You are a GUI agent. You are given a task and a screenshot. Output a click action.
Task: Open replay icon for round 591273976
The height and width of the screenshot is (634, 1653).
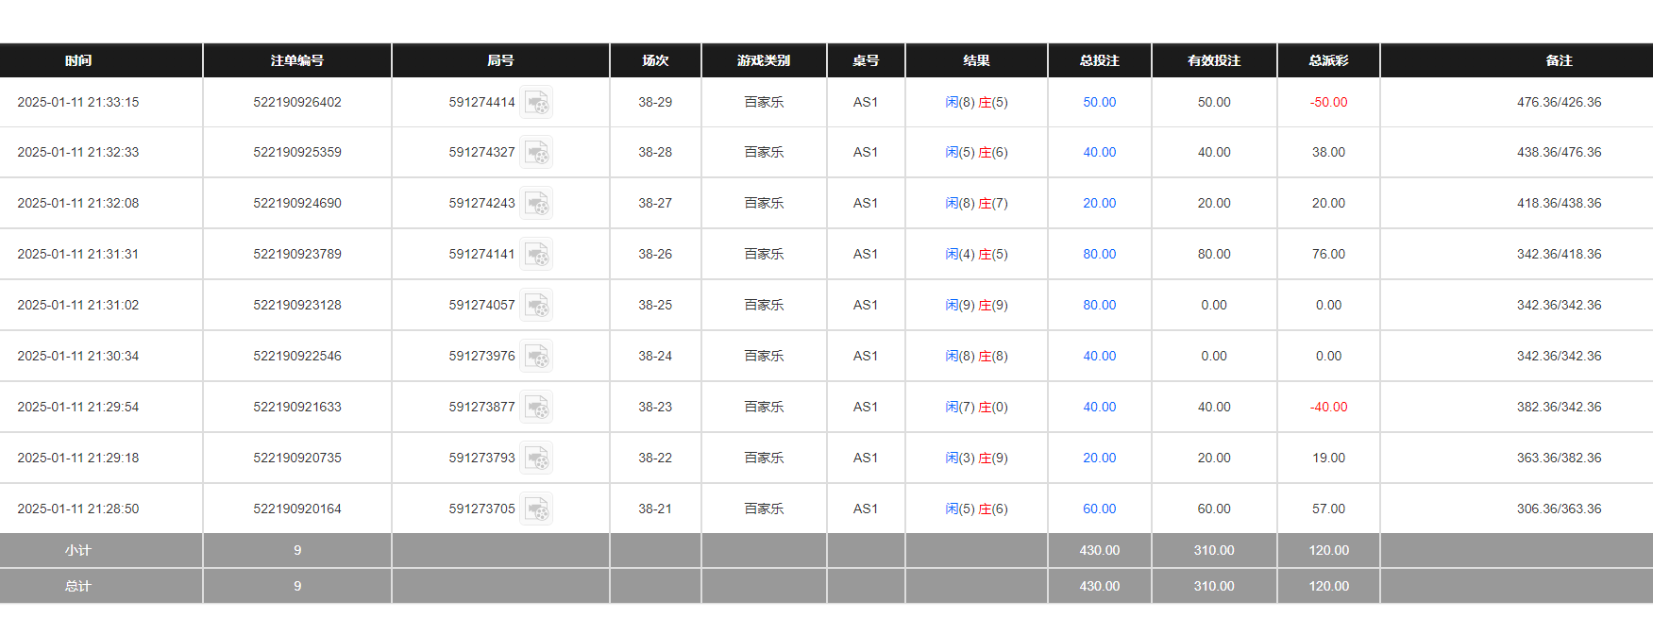pos(536,357)
